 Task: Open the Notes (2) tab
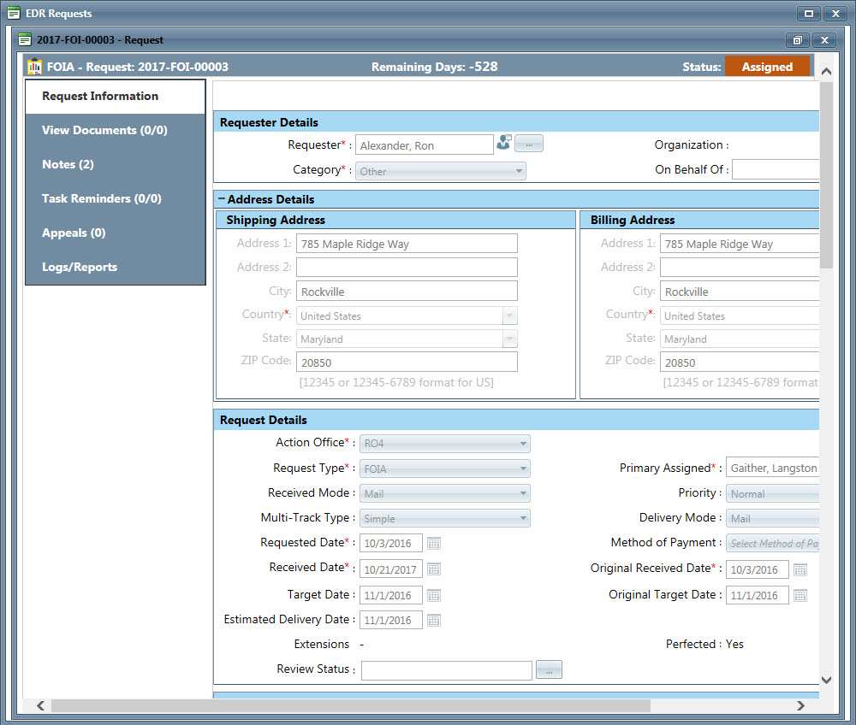[68, 165]
